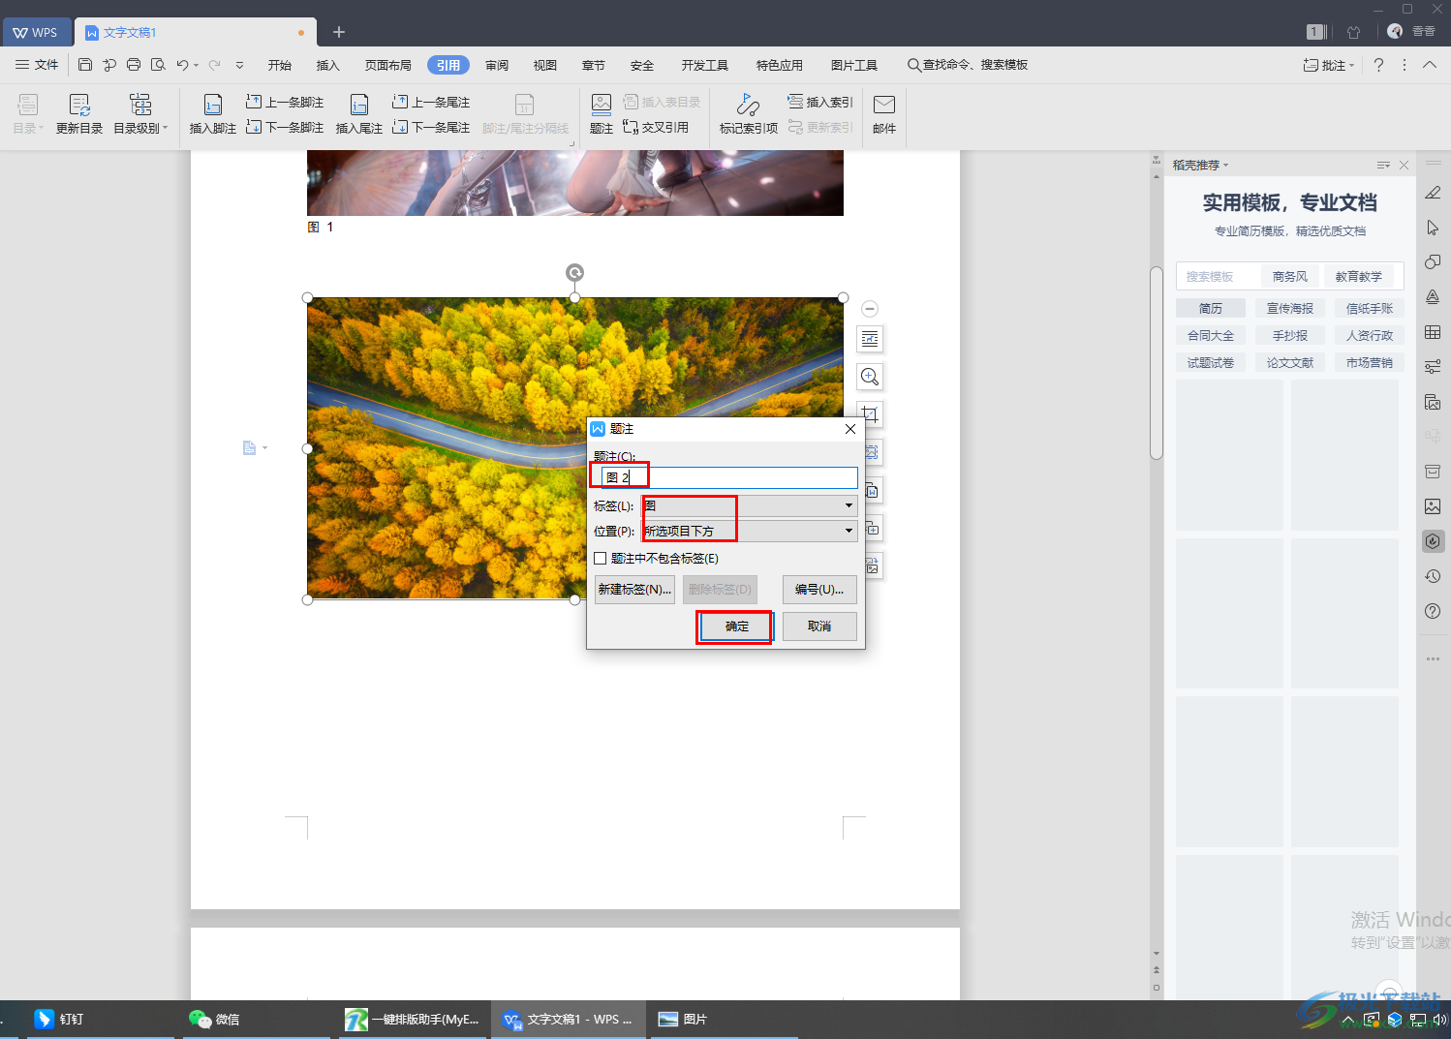Click the Print Preview icon
This screenshot has height=1039, width=1451.
coord(158,65)
